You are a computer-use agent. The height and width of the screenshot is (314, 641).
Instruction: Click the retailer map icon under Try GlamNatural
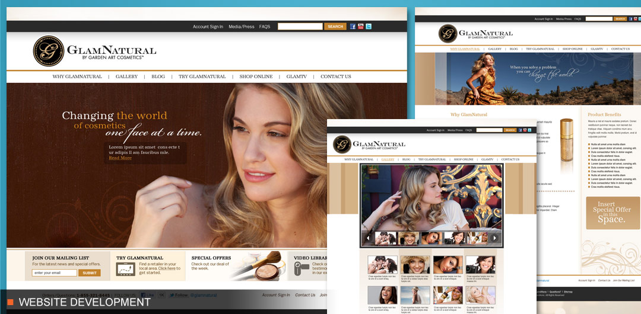pos(125,268)
